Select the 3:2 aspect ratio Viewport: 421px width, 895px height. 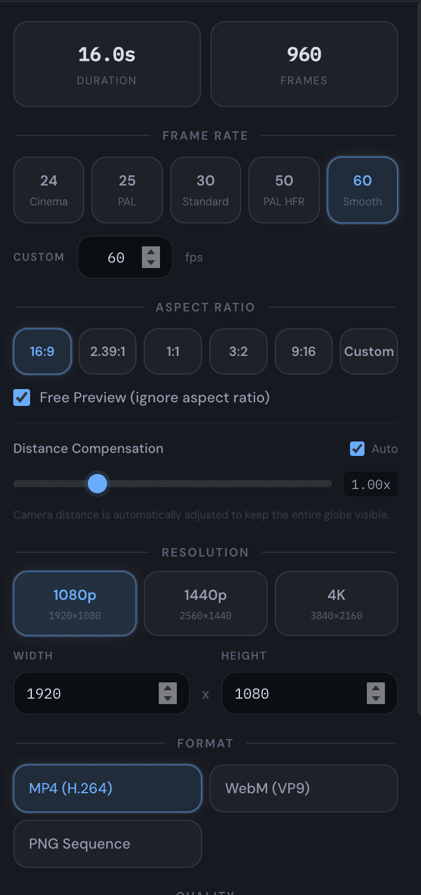pyautogui.click(x=238, y=351)
